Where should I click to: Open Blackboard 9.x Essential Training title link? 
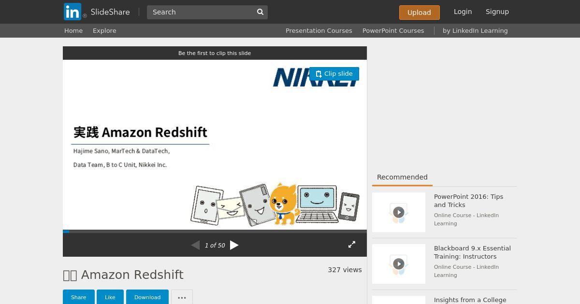[x=472, y=252]
